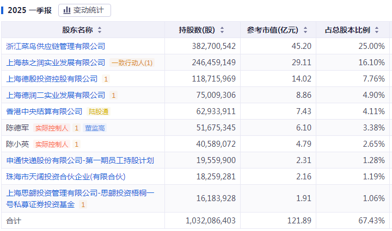Select the 2025 一季报 heading
Screen dimensions: 392x231
pos(29,10)
